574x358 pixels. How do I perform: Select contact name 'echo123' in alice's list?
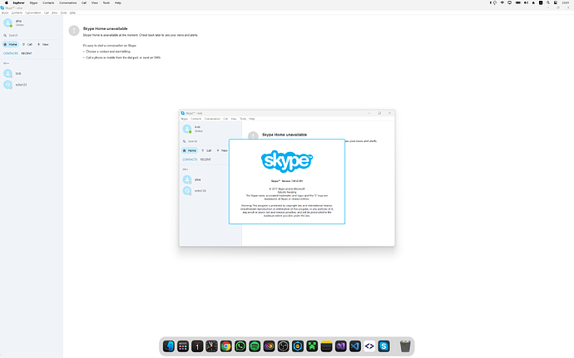(22, 85)
